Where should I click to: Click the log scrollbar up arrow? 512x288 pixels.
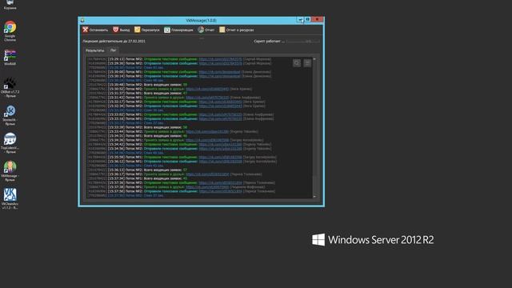314,59
